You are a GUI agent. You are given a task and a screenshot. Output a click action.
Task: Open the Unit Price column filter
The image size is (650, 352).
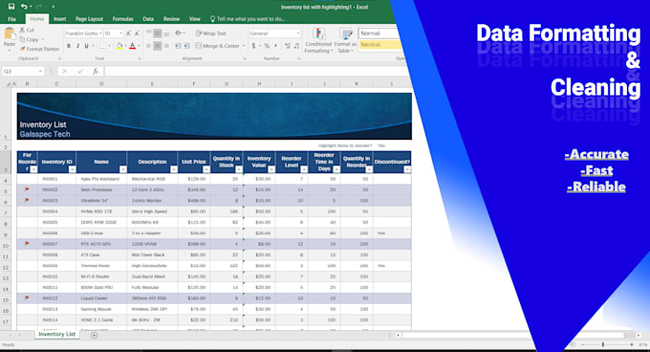coord(206,169)
